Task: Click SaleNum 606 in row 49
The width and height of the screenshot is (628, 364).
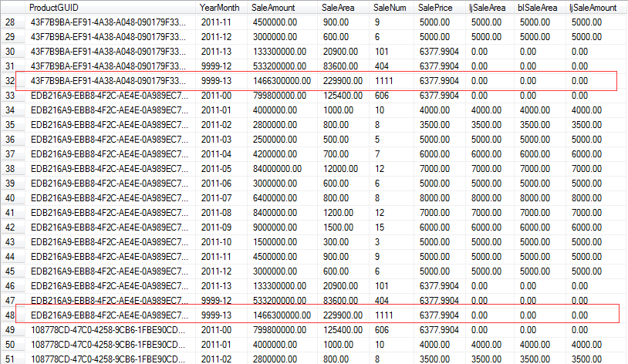Action: (x=382, y=330)
